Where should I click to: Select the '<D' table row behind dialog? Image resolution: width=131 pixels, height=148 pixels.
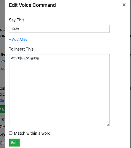[x=2, y=135]
